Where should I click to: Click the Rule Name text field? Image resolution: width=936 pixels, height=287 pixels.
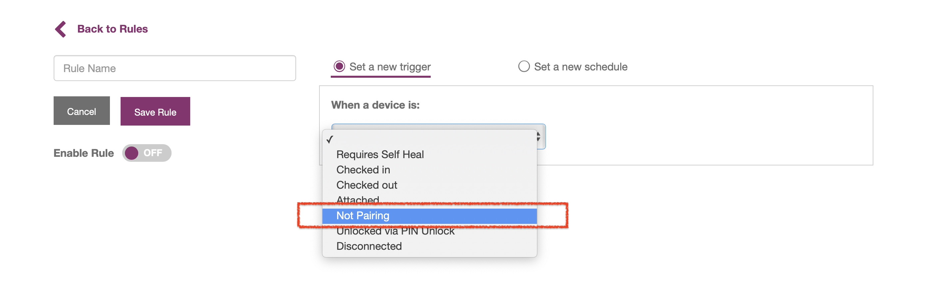tap(175, 68)
